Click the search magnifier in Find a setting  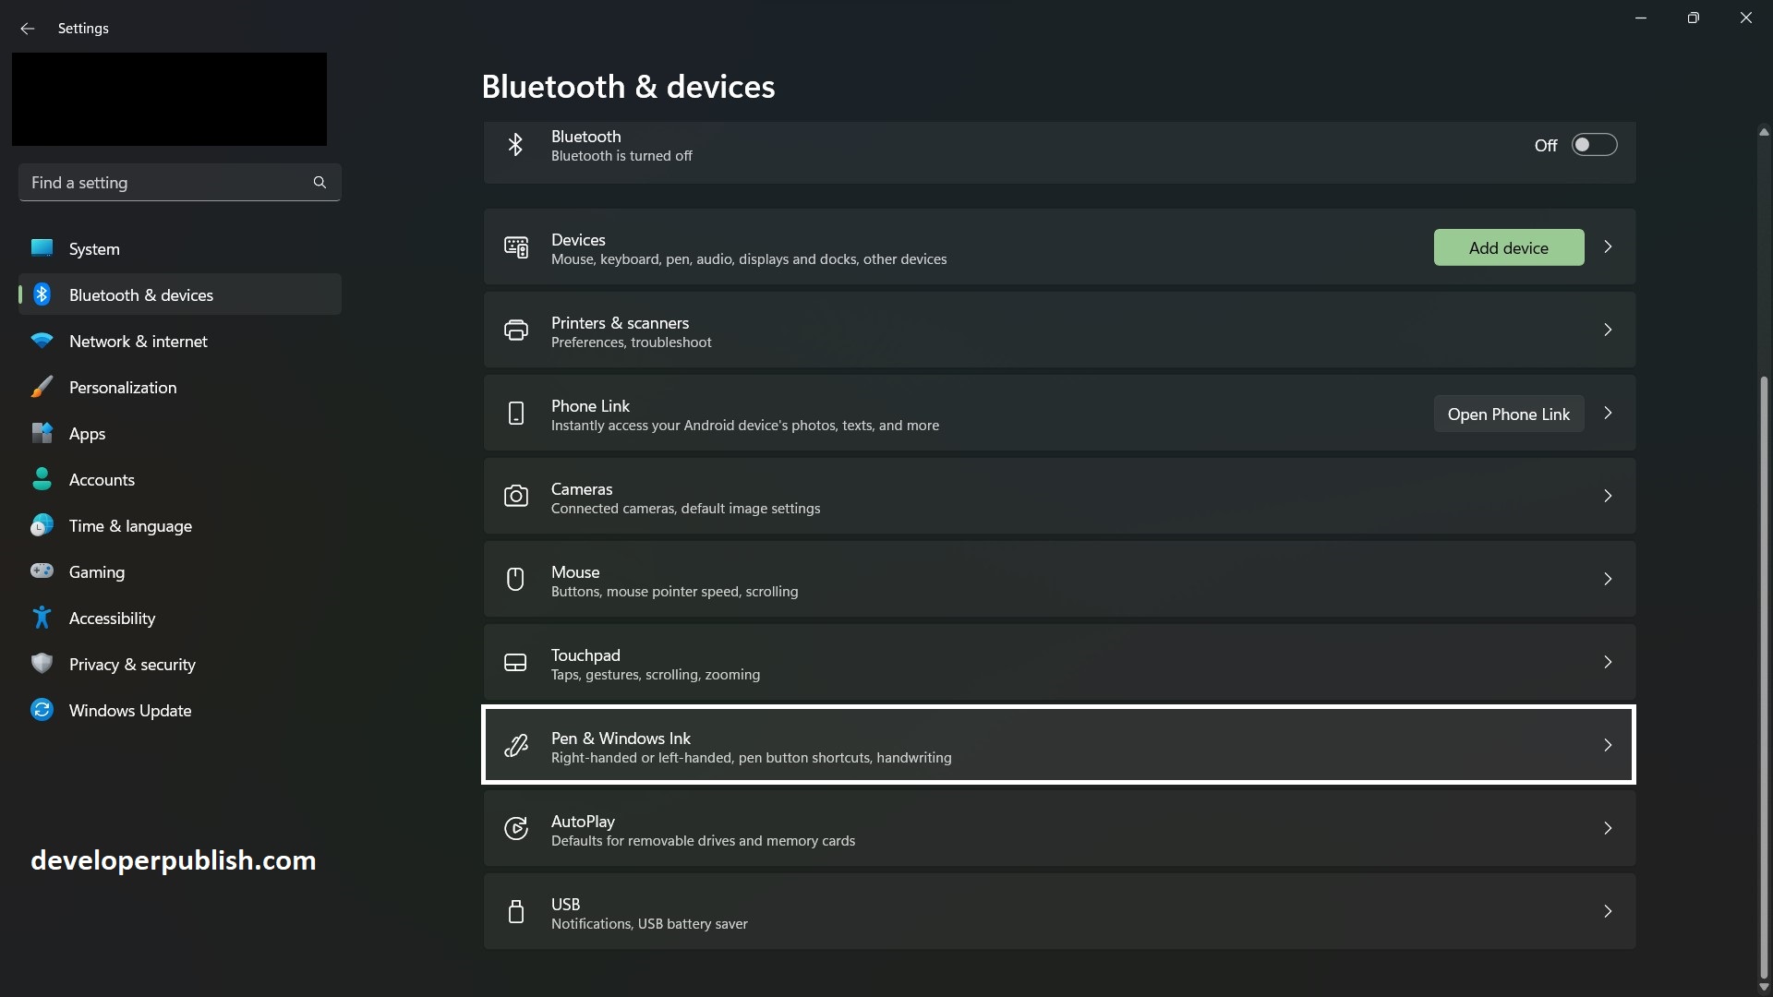319,182
